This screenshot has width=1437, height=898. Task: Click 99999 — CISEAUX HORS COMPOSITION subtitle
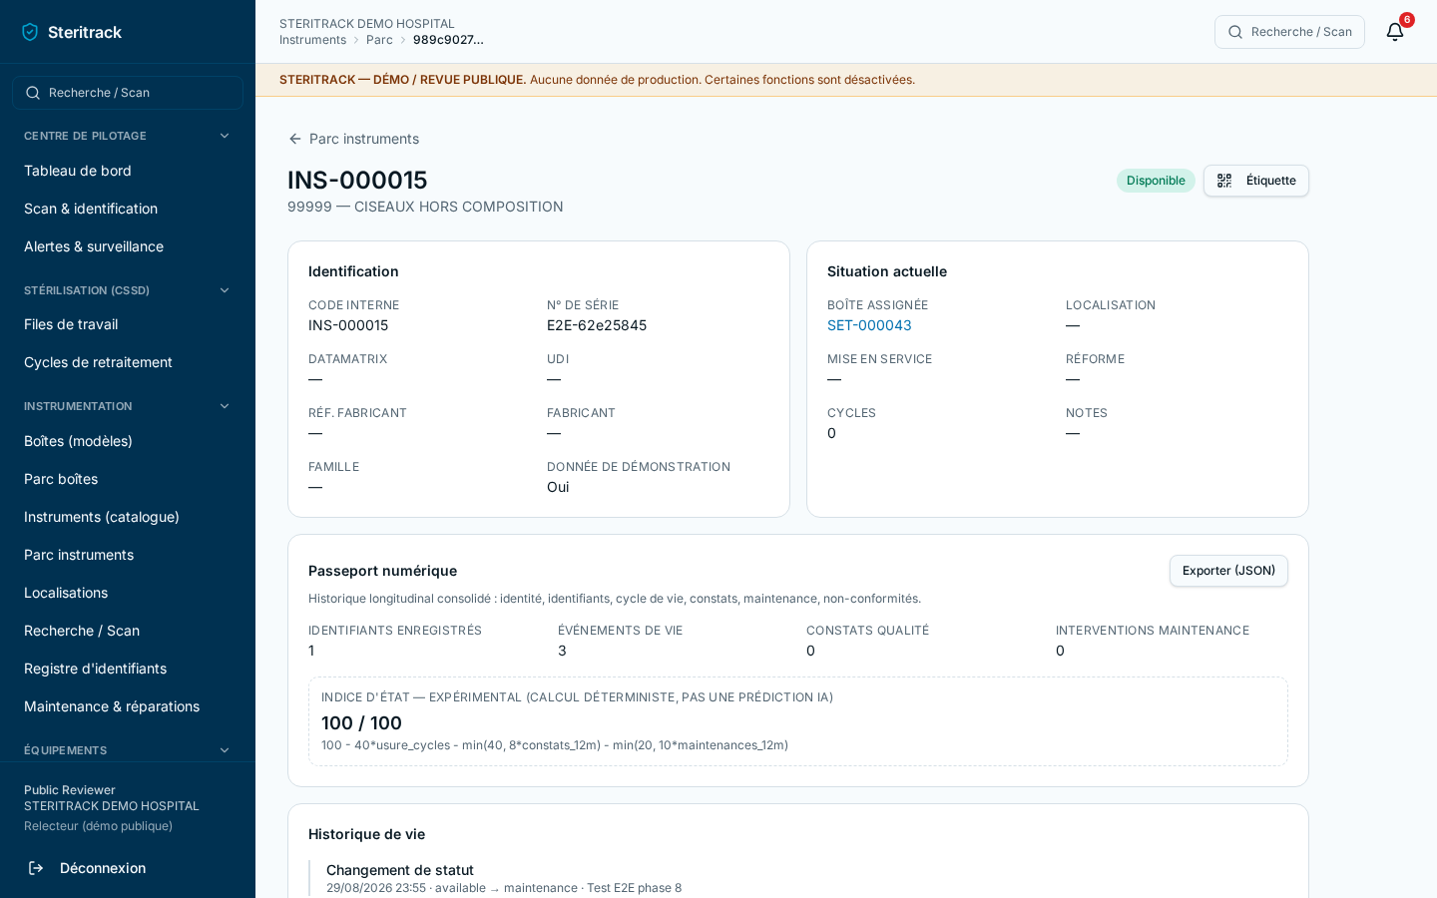425,207
